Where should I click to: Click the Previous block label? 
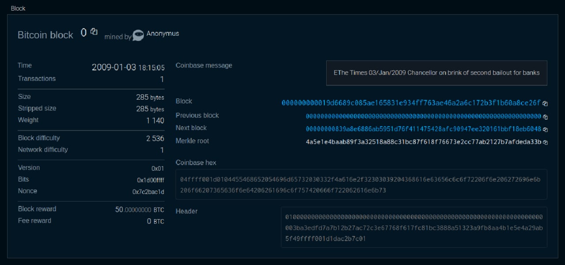pyautogui.click(x=197, y=116)
